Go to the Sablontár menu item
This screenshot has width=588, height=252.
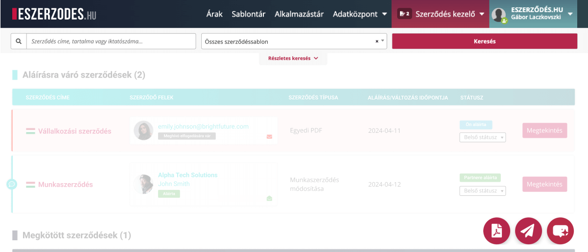(249, 14)
